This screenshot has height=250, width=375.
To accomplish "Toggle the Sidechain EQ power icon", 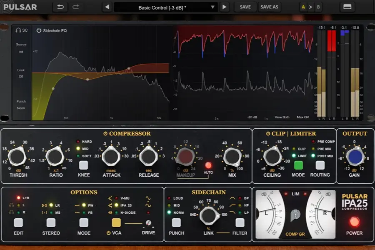I will [x=39, y=30].
